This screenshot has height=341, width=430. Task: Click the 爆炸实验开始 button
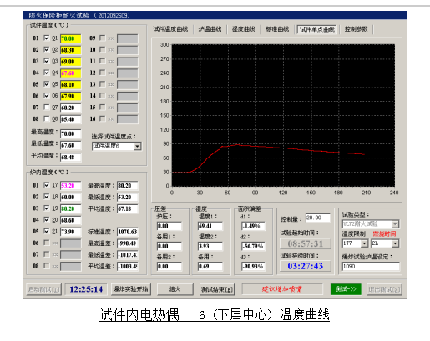(130, 289)
